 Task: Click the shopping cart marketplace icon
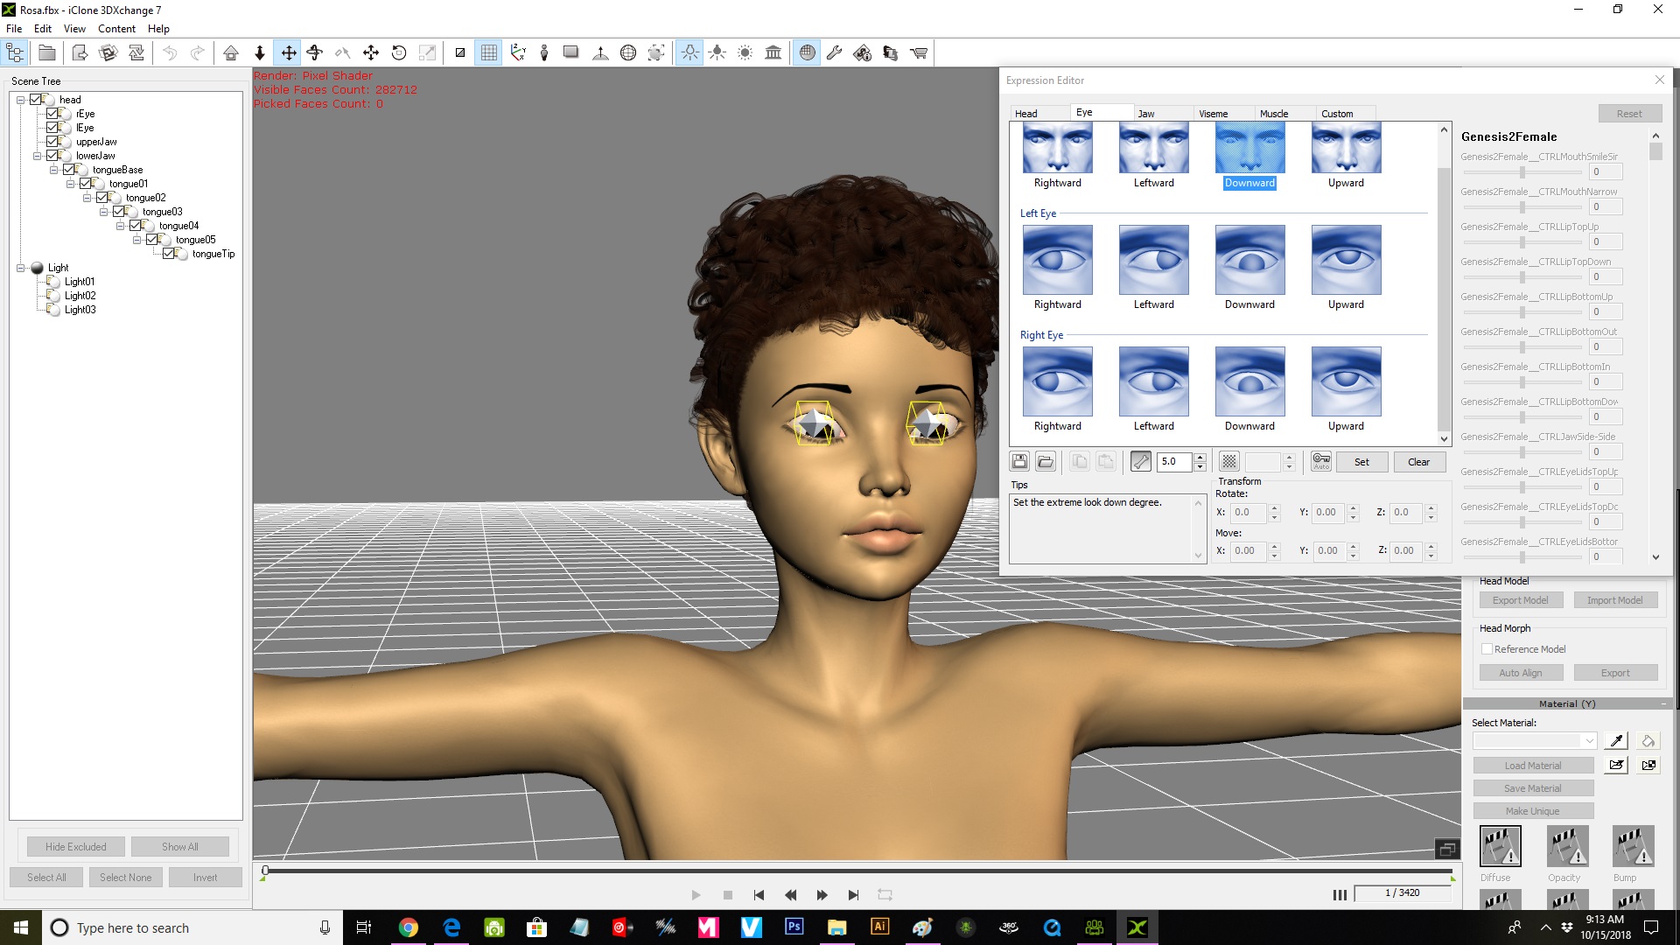pos(919,53)
